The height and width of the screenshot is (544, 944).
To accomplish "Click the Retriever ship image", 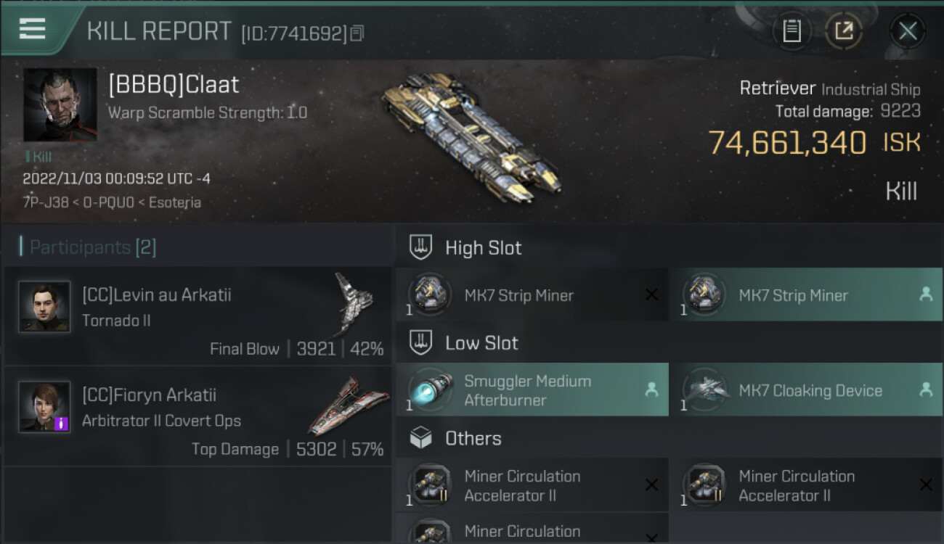I will pos(469,138).
